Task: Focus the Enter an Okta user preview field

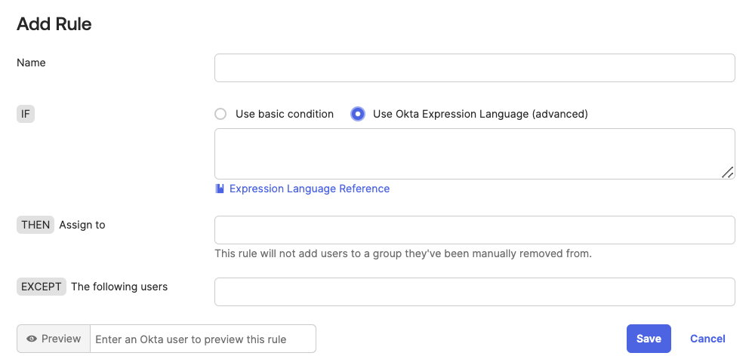Action: pos(202,339)
